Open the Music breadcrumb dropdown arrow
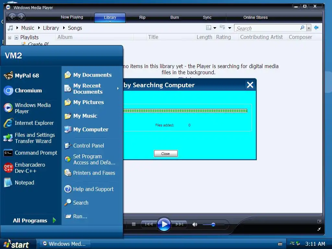 17,28
